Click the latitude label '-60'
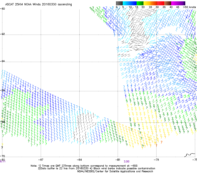 [x=2, y=9]
